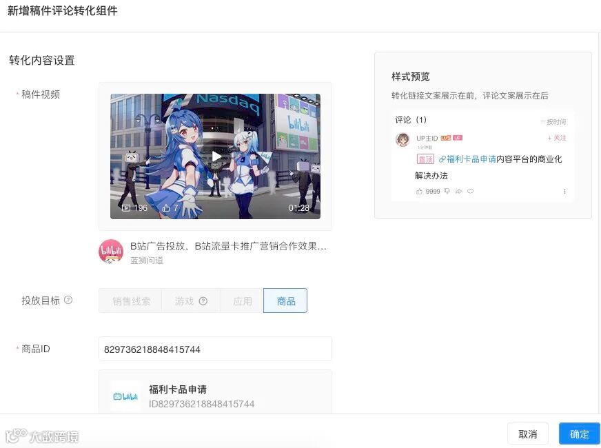Click the UP主 avatar in comment preview
This screenshot has width=601, height=448.
pos(403,140)
